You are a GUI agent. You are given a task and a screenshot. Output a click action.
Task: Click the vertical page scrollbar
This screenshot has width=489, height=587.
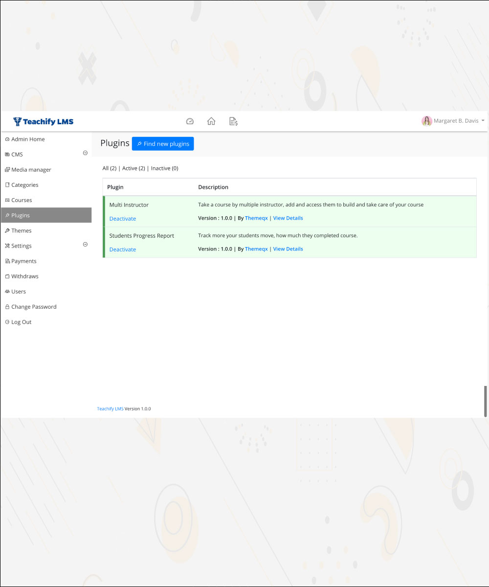486,401
